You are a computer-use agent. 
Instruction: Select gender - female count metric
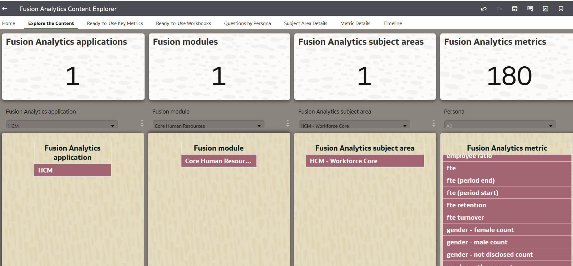point(507,230)
